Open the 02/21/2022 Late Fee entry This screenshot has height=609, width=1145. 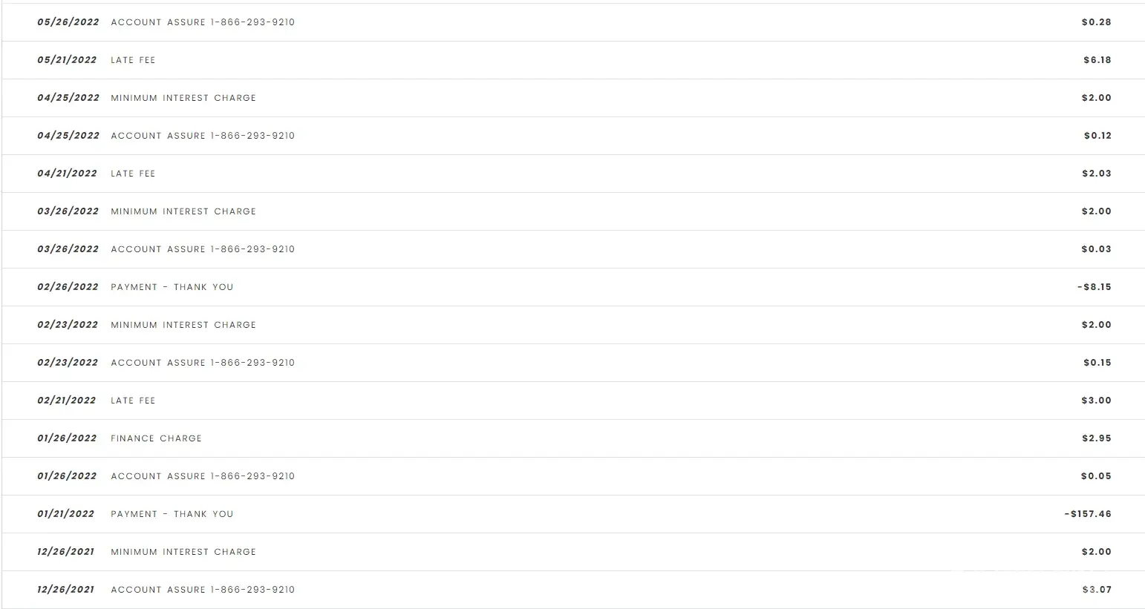[573, 401]
